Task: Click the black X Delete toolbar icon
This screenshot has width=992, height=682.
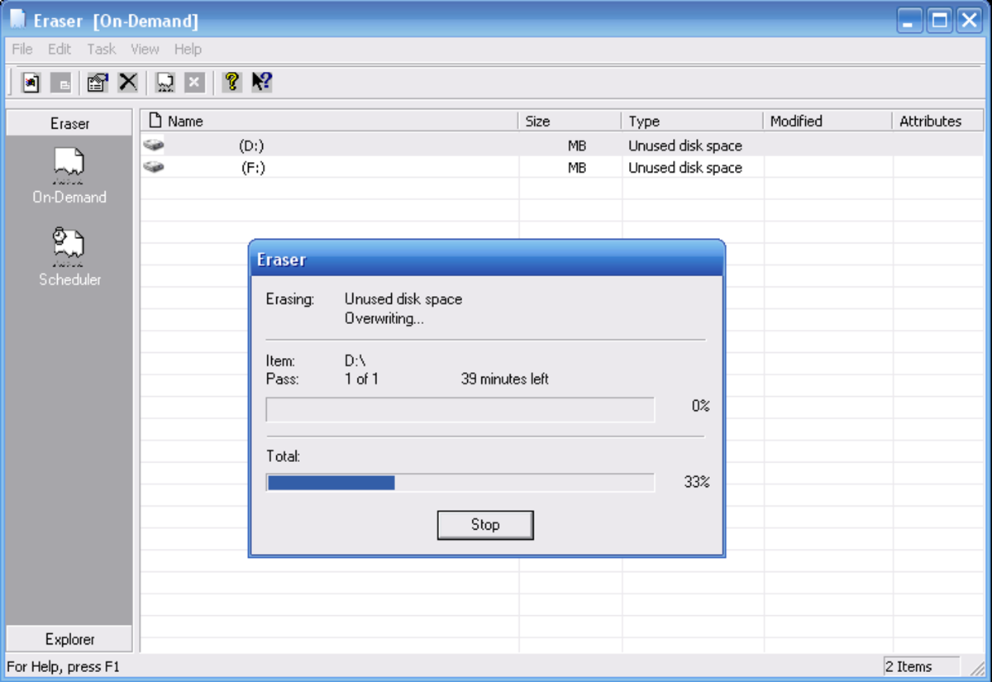Action: [127, 83]
